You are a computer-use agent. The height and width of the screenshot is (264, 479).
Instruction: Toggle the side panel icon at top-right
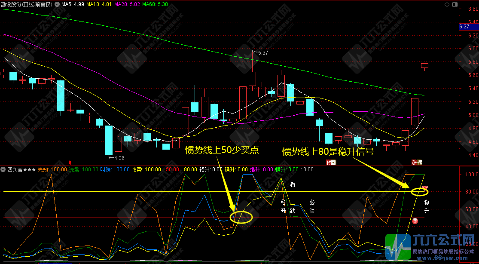455,4
